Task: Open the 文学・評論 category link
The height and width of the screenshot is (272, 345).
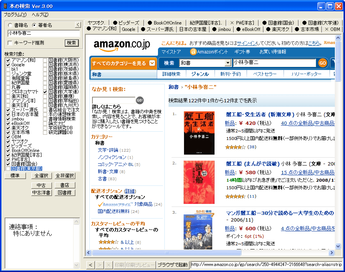Action: (x=108, y=150)
